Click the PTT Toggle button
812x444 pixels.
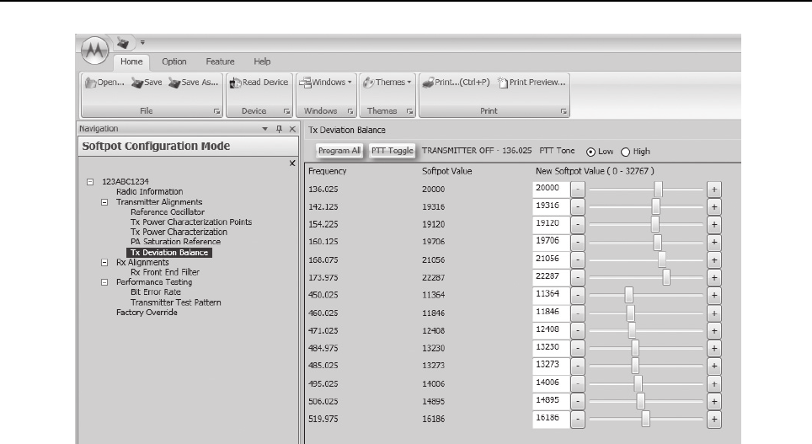(392, 151)
